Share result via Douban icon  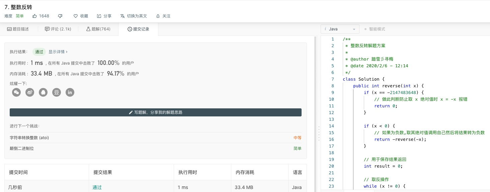click(x=57, y=92)
